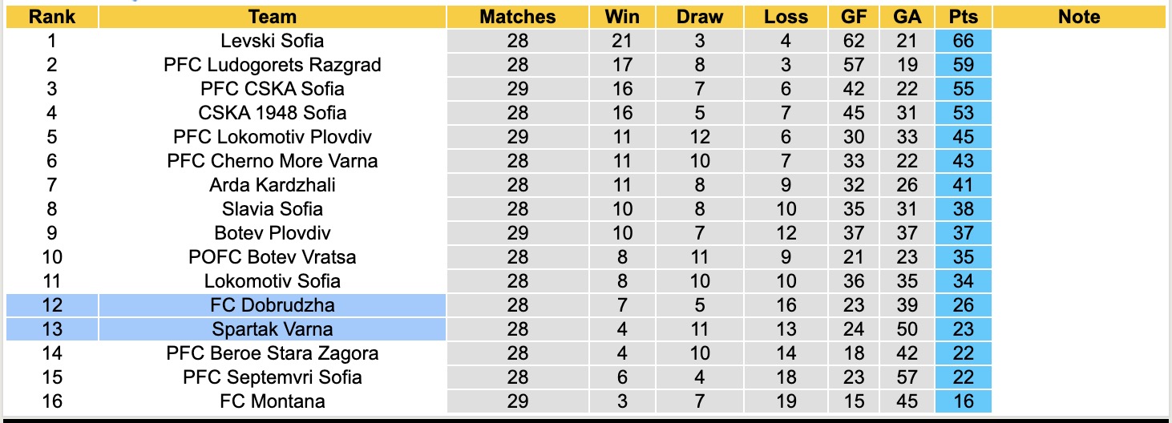Click the Matches column header
1172x423 pixels.
pyautogui.click(x=518, y=17)
